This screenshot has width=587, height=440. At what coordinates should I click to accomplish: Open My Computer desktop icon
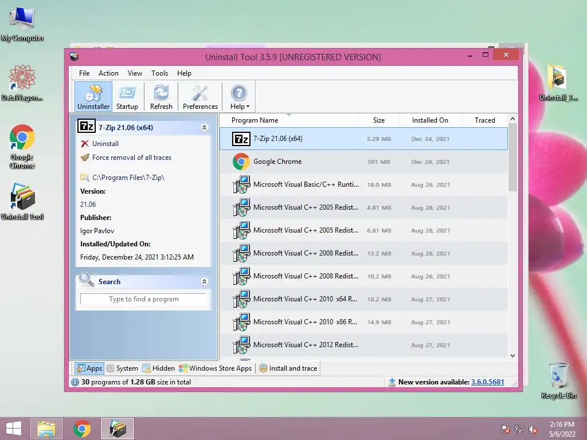pyautogui.click(x=22, y=23)
